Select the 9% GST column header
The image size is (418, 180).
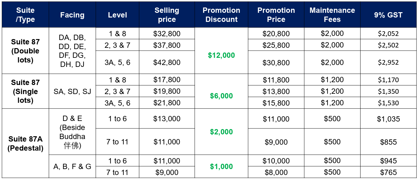click(388, 15)
